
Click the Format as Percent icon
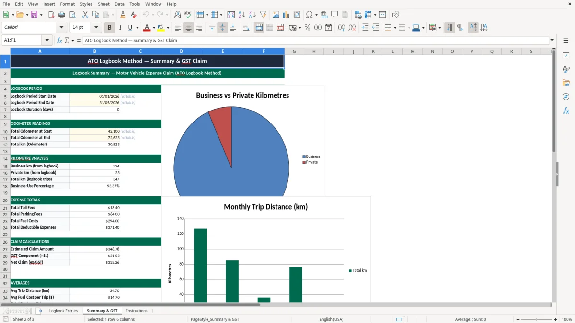point(308,28)
